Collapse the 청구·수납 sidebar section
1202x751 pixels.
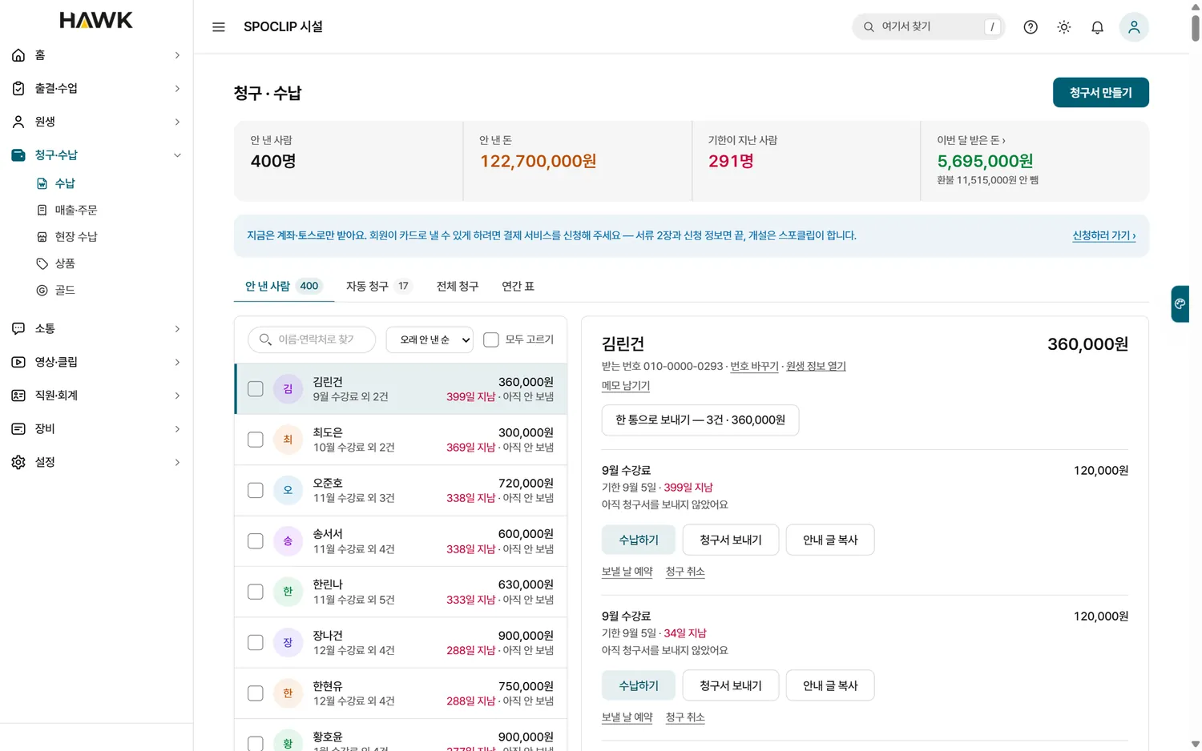pos(177,155)
